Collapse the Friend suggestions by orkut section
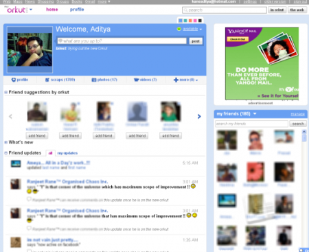309x252 pixels. pos(6,92)
